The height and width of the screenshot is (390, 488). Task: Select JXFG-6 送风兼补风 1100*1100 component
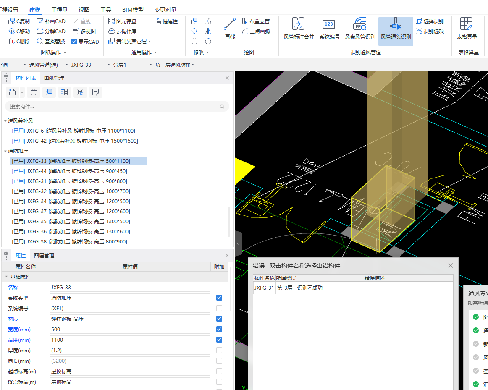73,131
